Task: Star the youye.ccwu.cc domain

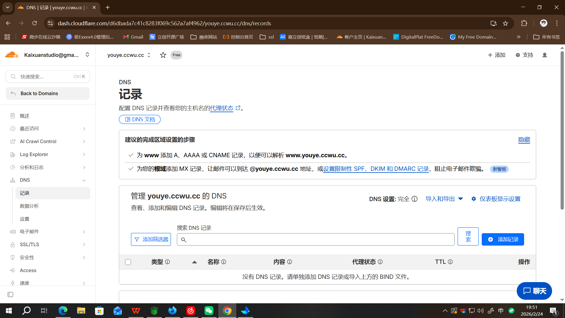Action: pos(163,55)
